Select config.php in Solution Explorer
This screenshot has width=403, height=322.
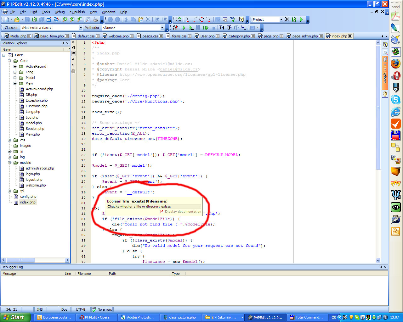click(28, 197)
